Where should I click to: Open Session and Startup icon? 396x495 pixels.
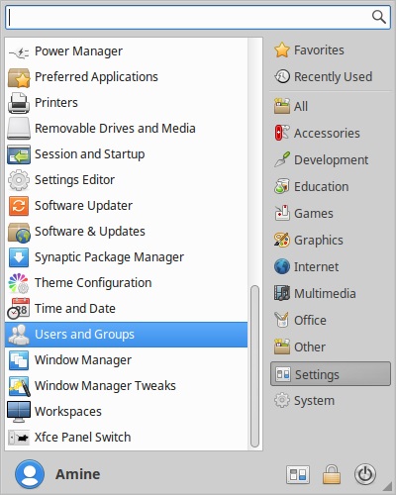(19, 154)
